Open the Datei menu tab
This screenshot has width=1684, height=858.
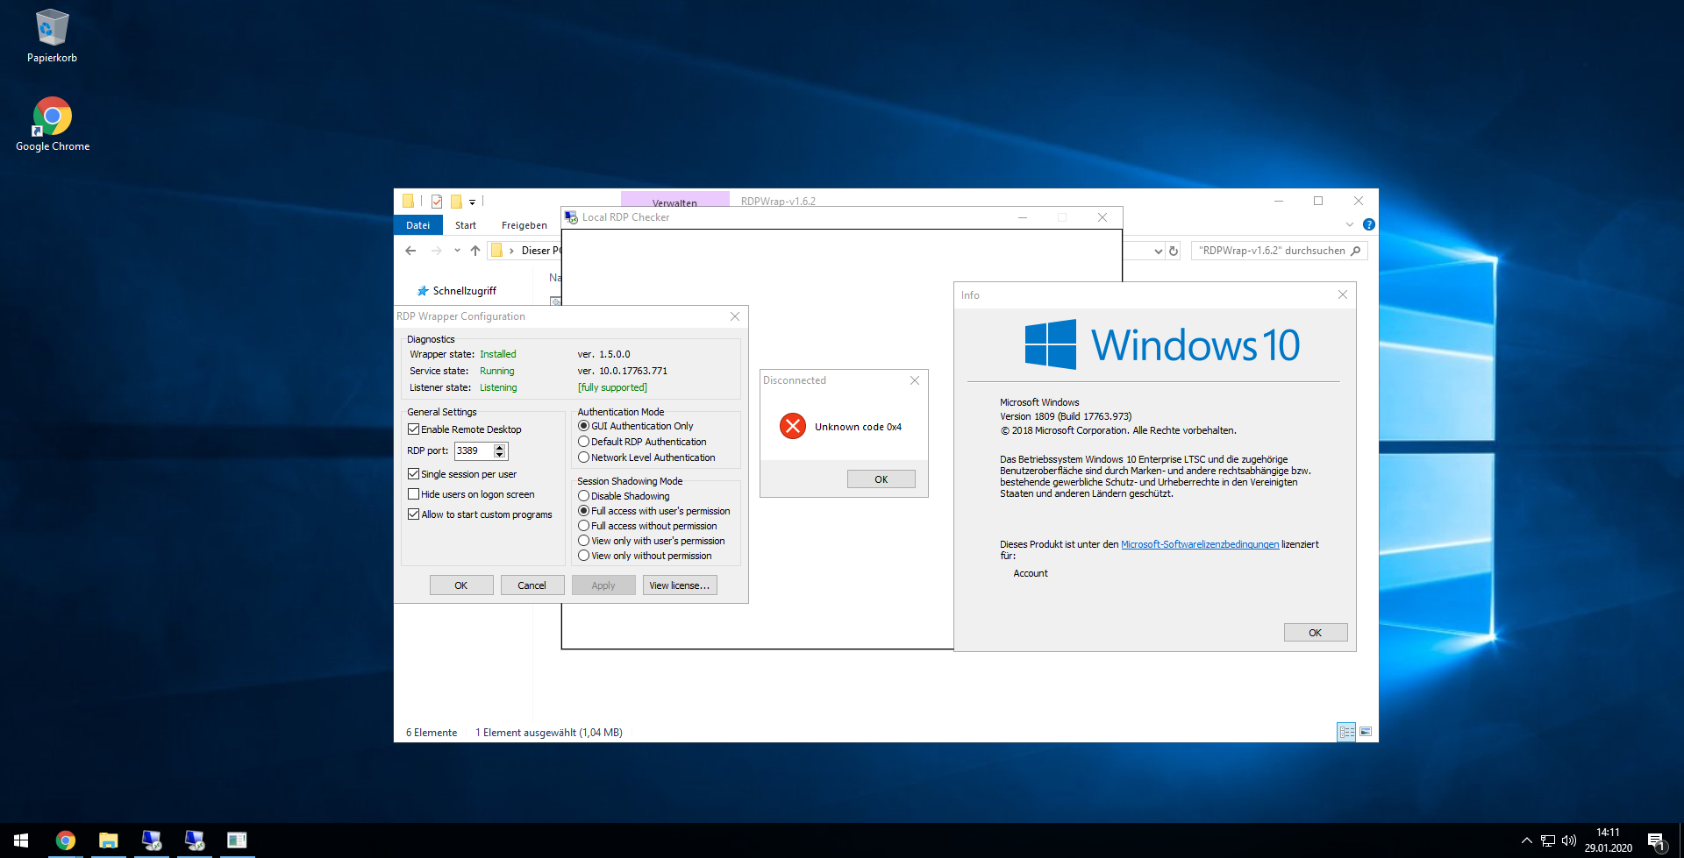(418, 225)
